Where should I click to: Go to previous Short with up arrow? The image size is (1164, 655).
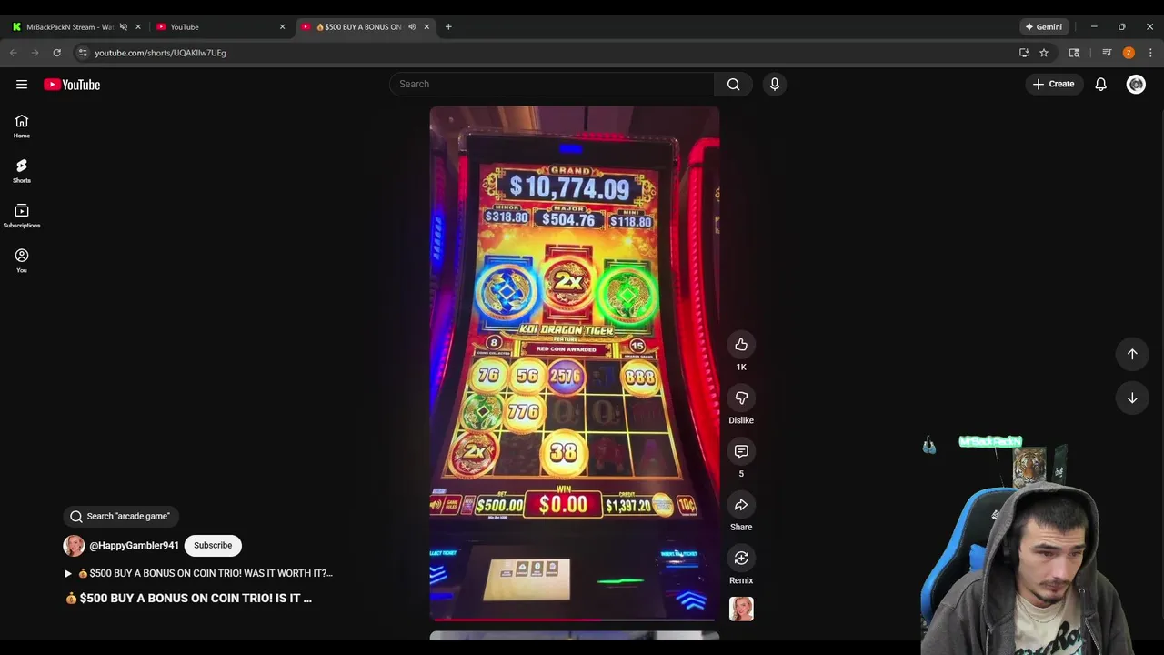1132,354
